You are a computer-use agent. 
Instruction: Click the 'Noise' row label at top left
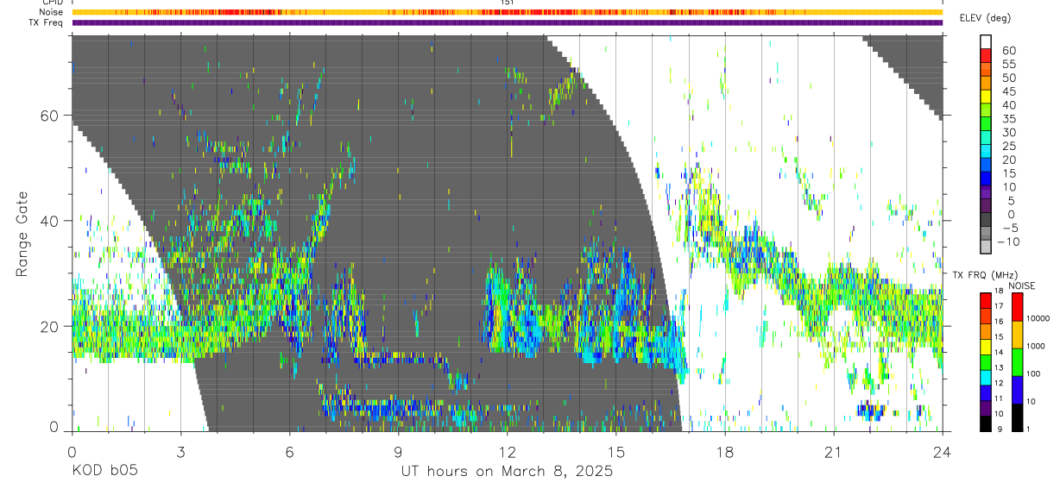tap(51, 12)
